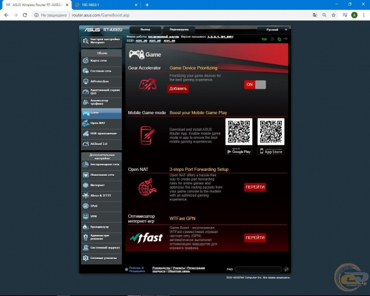Open Администрирование settings in sidebar
The width and height of the screenshot is (370, 296).
coord(102,237)
